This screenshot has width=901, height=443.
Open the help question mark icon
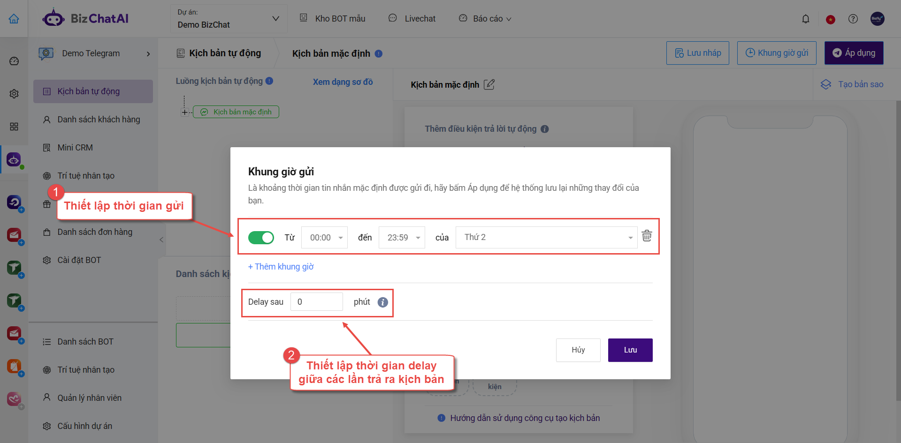pos(853,19)
